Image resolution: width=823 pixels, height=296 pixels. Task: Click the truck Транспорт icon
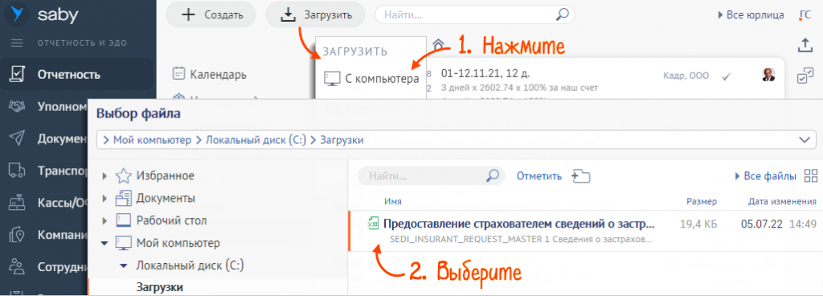[x=18, y=171]
